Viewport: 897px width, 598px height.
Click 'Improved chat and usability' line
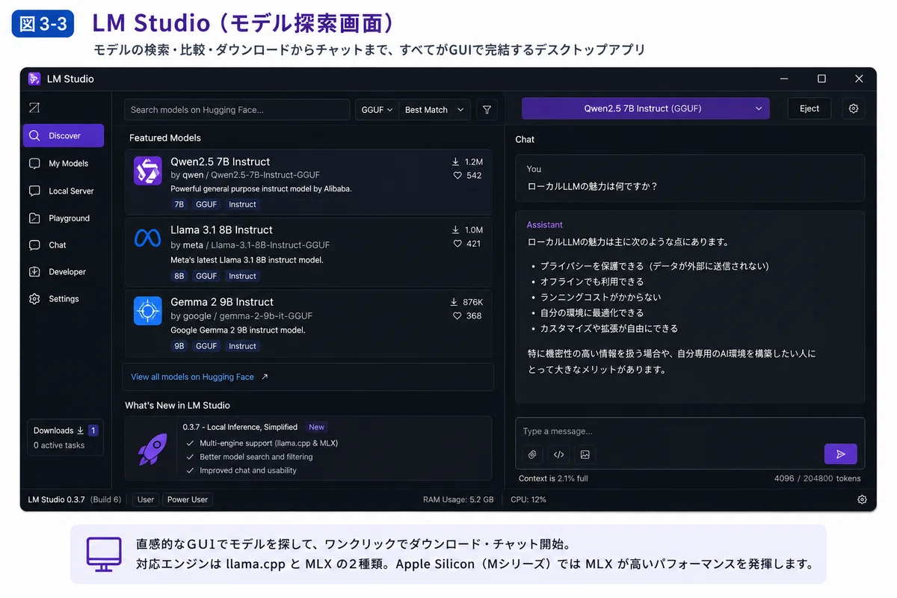point(248,470)
